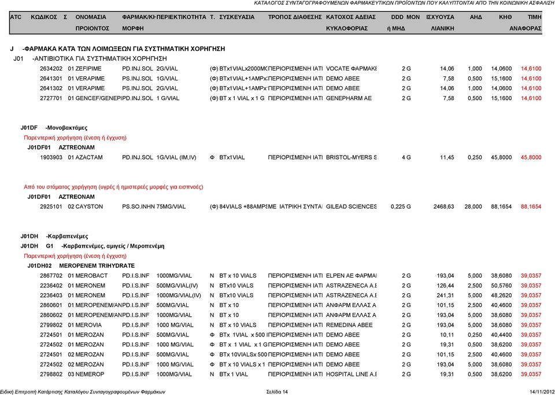555x395 pixels.
Task: Click the Καρβαπενέμες, αμιγείς / Μεροπενέμη subheading
Action: 113,246
